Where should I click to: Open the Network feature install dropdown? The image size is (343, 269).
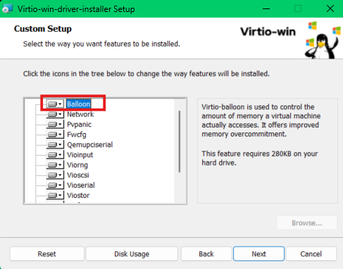coord(55,114)
